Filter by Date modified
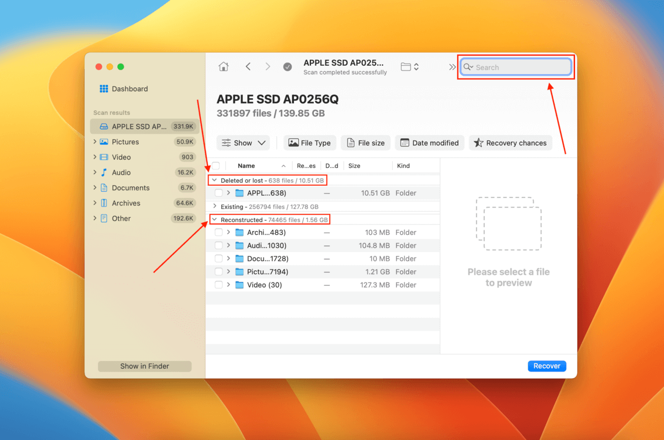Viewport: 664px width, 440px height. (430, 143)
